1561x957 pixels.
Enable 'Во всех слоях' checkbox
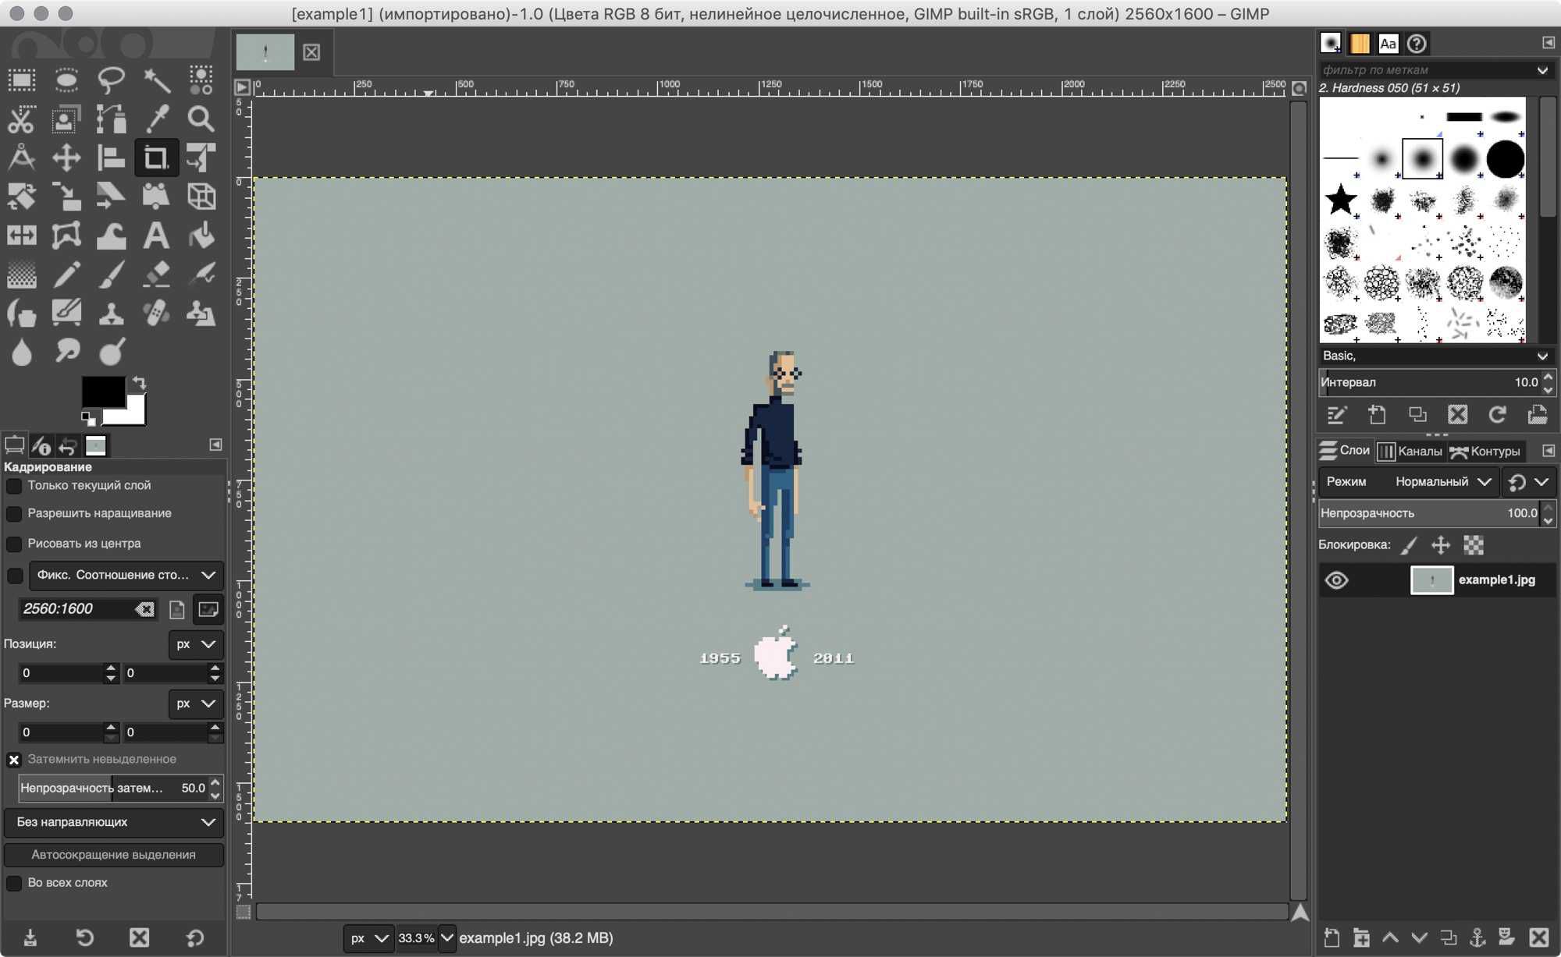(x=14, y=883)
